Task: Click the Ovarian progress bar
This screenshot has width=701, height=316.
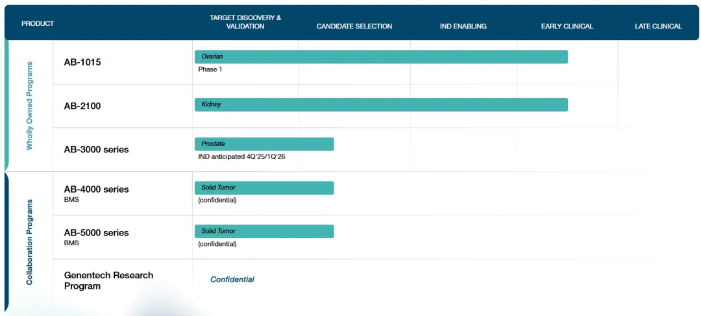Action: [381, 57]
